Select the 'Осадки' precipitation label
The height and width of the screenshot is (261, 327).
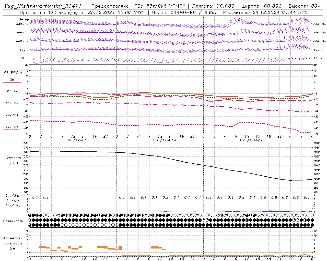(x=13, y=200)
